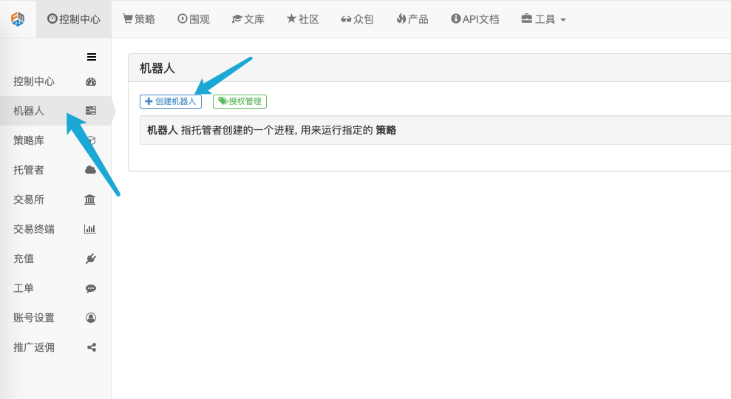Click bar chart icon beside 交易终端
731x399 pixels.
pos(90,229)
